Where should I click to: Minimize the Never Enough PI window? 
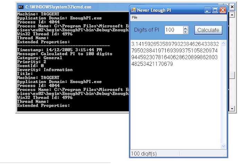(x=207, y=10)
